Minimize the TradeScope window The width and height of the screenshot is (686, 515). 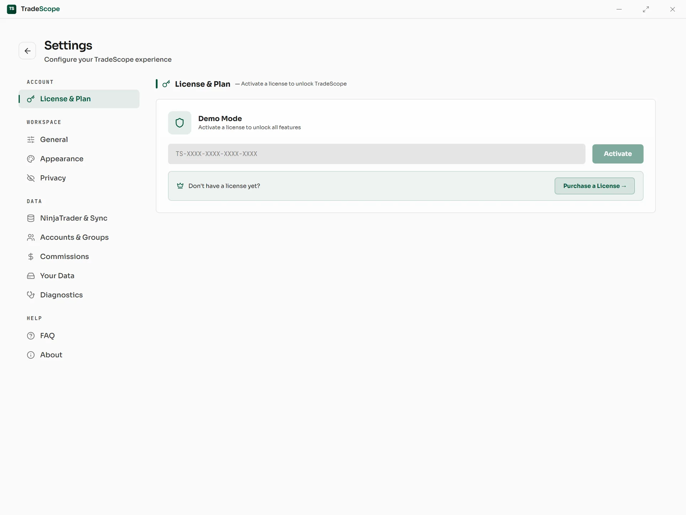point(619,9)
